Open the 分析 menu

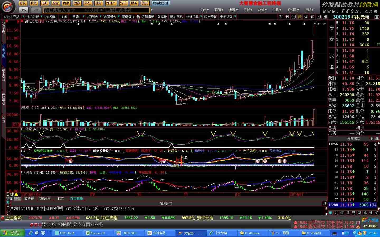pos(248,10)
